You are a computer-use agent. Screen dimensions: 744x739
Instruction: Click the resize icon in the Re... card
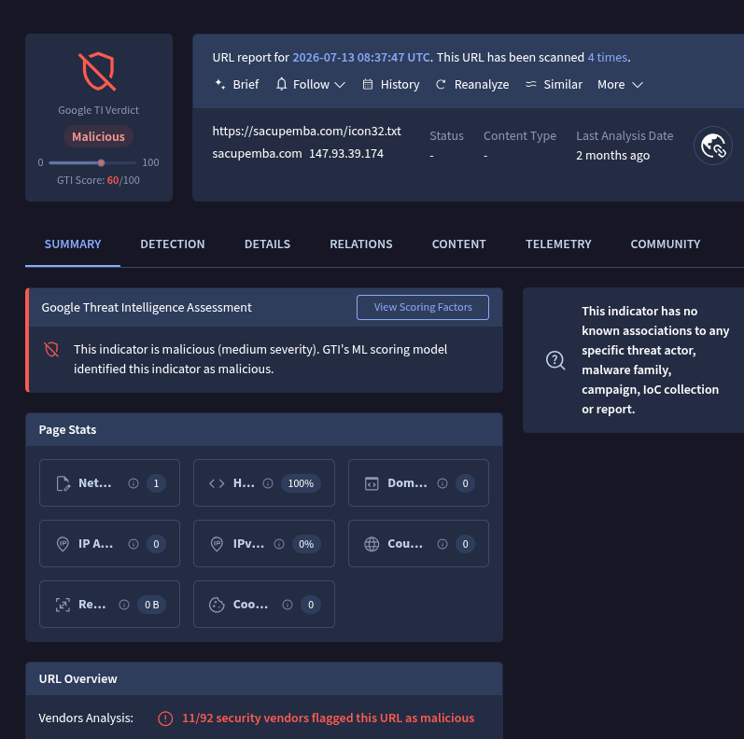pos(63,605)
